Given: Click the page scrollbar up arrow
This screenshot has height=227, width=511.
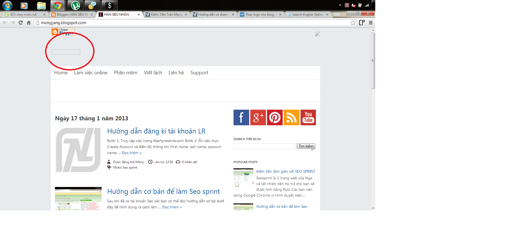Looking at the screenshot, I should tap(373, 30).
